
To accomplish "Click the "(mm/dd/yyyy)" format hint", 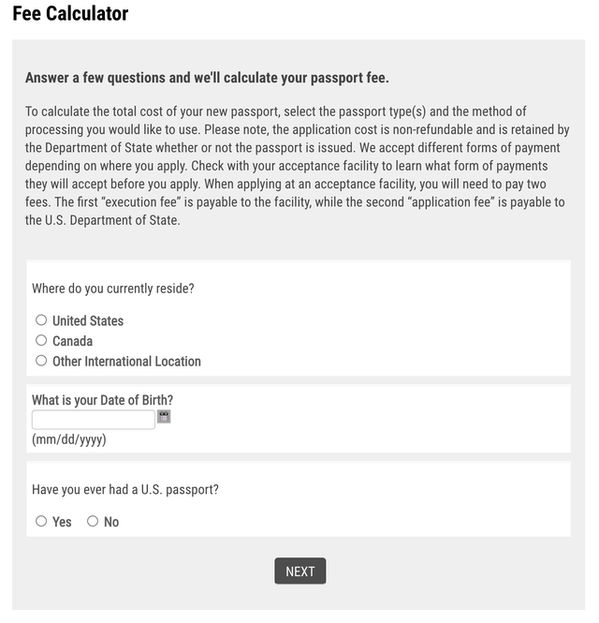I will tap(68, 438).
